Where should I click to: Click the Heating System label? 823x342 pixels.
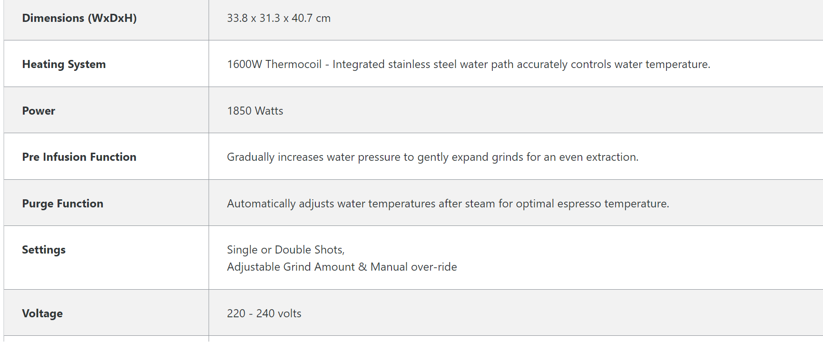[x=64, y=64]
